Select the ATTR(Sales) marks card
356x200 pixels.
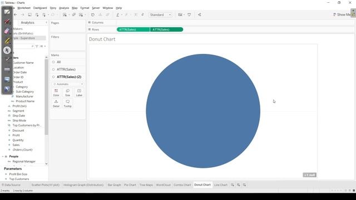pyautogui.click(x=68, y=69)
